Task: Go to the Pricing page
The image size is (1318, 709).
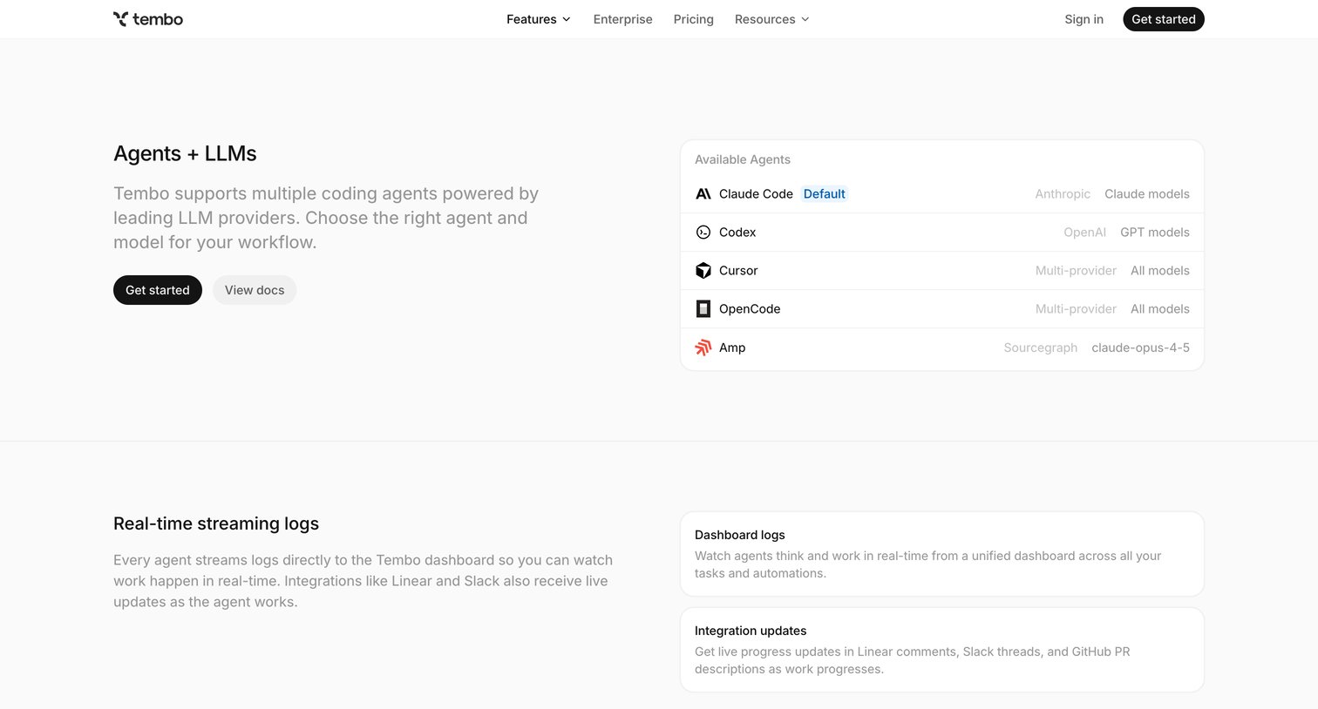Action: click(x=693, y=19)
